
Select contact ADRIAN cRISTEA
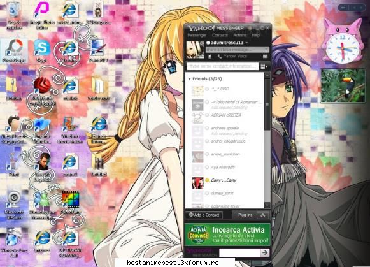[x=225, y=118]
